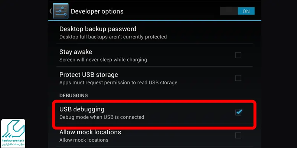Viewport: 297px width, 148px height.
Task: Click the Developer options title text
Action: pos(97,11)
